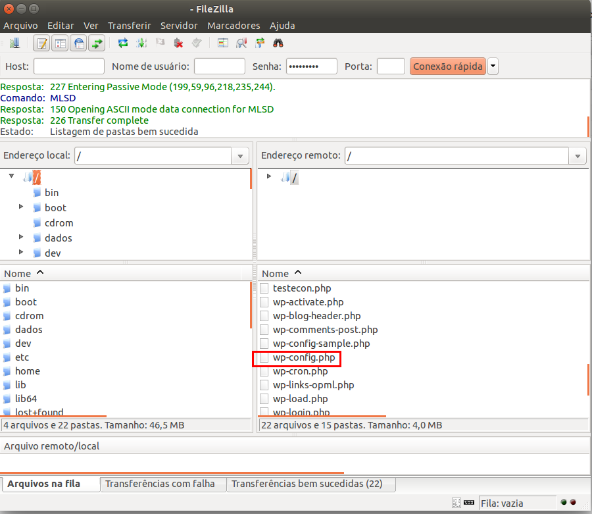The image size is (592, 514).
Task: Click the Conexão rápida button
Action: coord(448,66)
